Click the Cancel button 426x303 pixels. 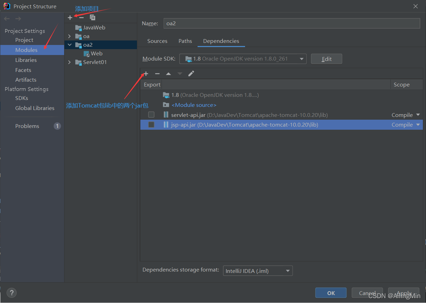click(x=367, y=293)
